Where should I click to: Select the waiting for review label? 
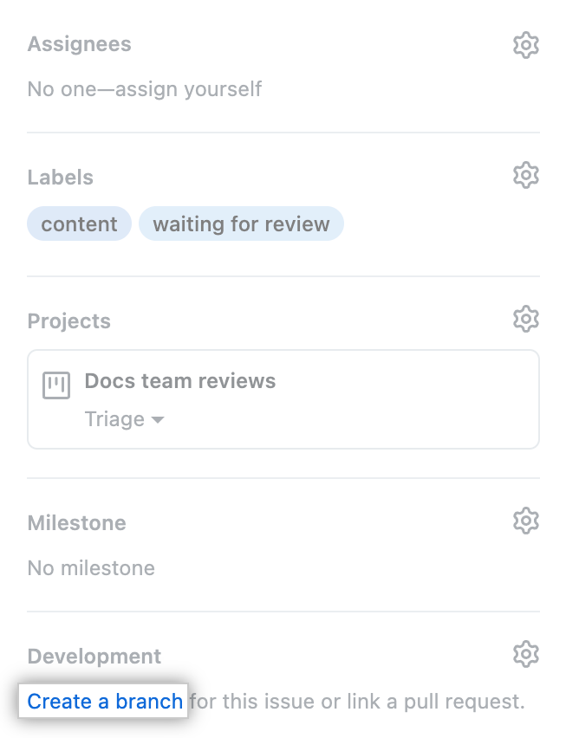click(241, 223)
